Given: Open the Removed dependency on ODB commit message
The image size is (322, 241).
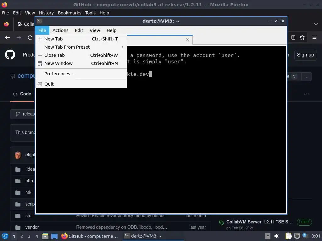Looking at the screenshot, I should tap(122, 227).
